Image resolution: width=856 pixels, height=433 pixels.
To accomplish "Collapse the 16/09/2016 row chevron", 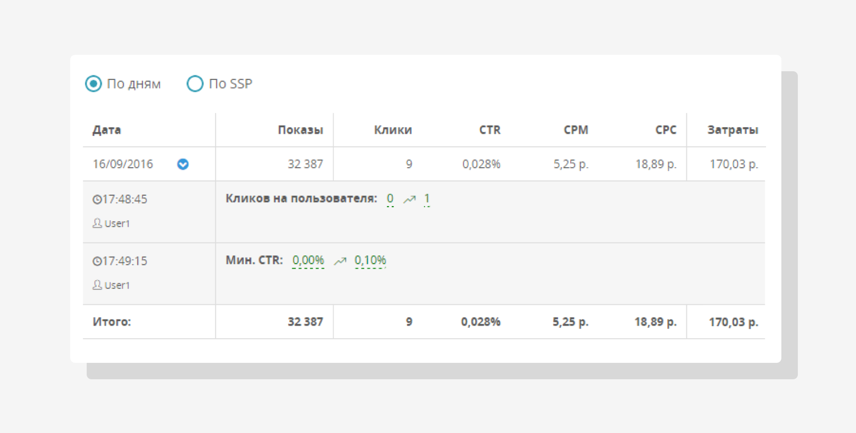I will coord(183,164).
